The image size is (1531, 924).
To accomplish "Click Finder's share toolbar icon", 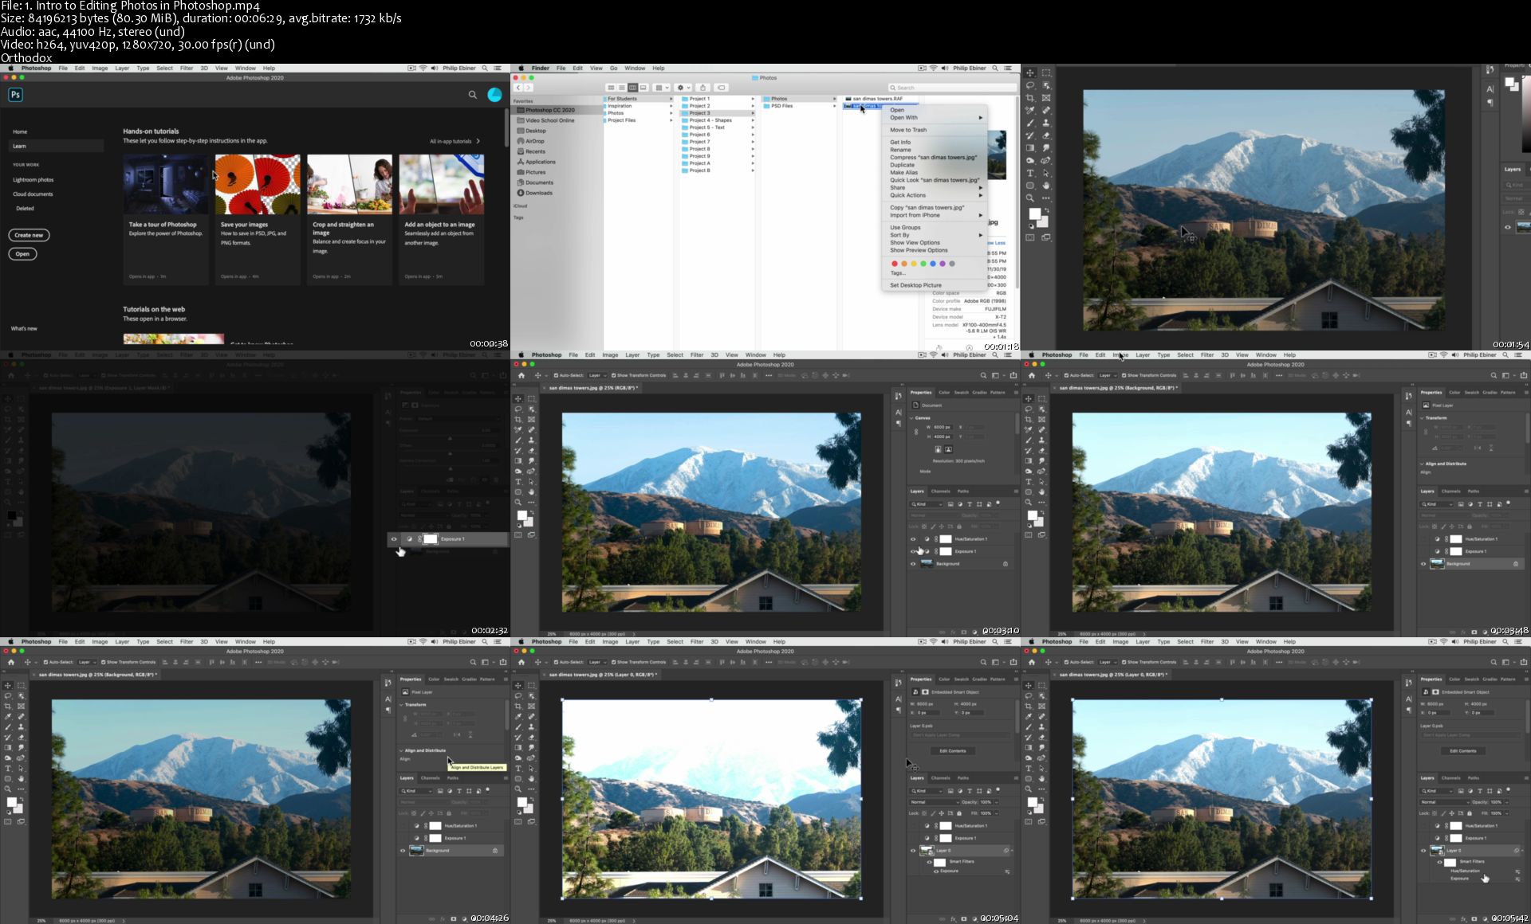I will click(703, 88).
